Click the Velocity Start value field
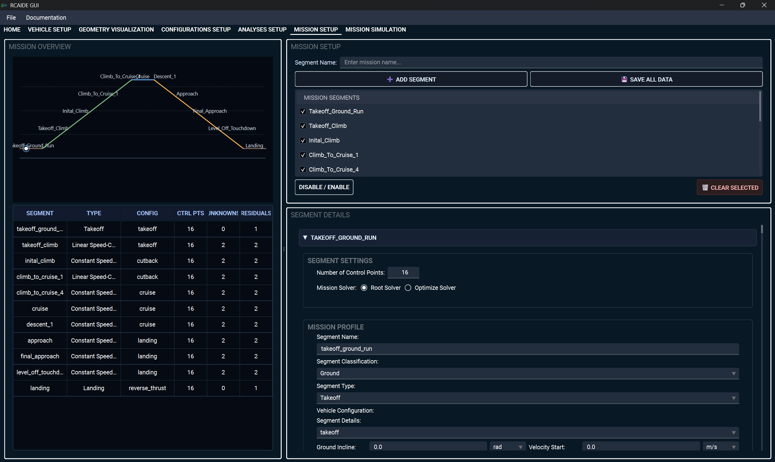 tap(641, 447)
